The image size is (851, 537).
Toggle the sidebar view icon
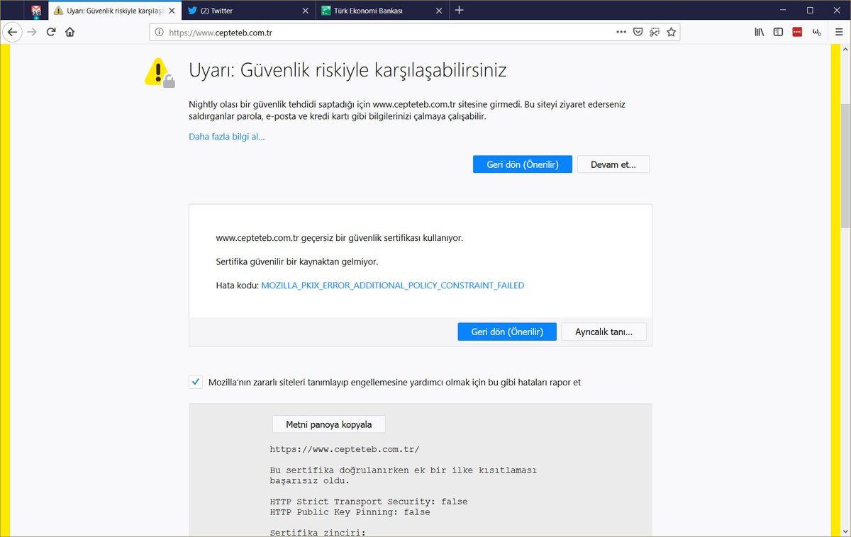[778, 32]
